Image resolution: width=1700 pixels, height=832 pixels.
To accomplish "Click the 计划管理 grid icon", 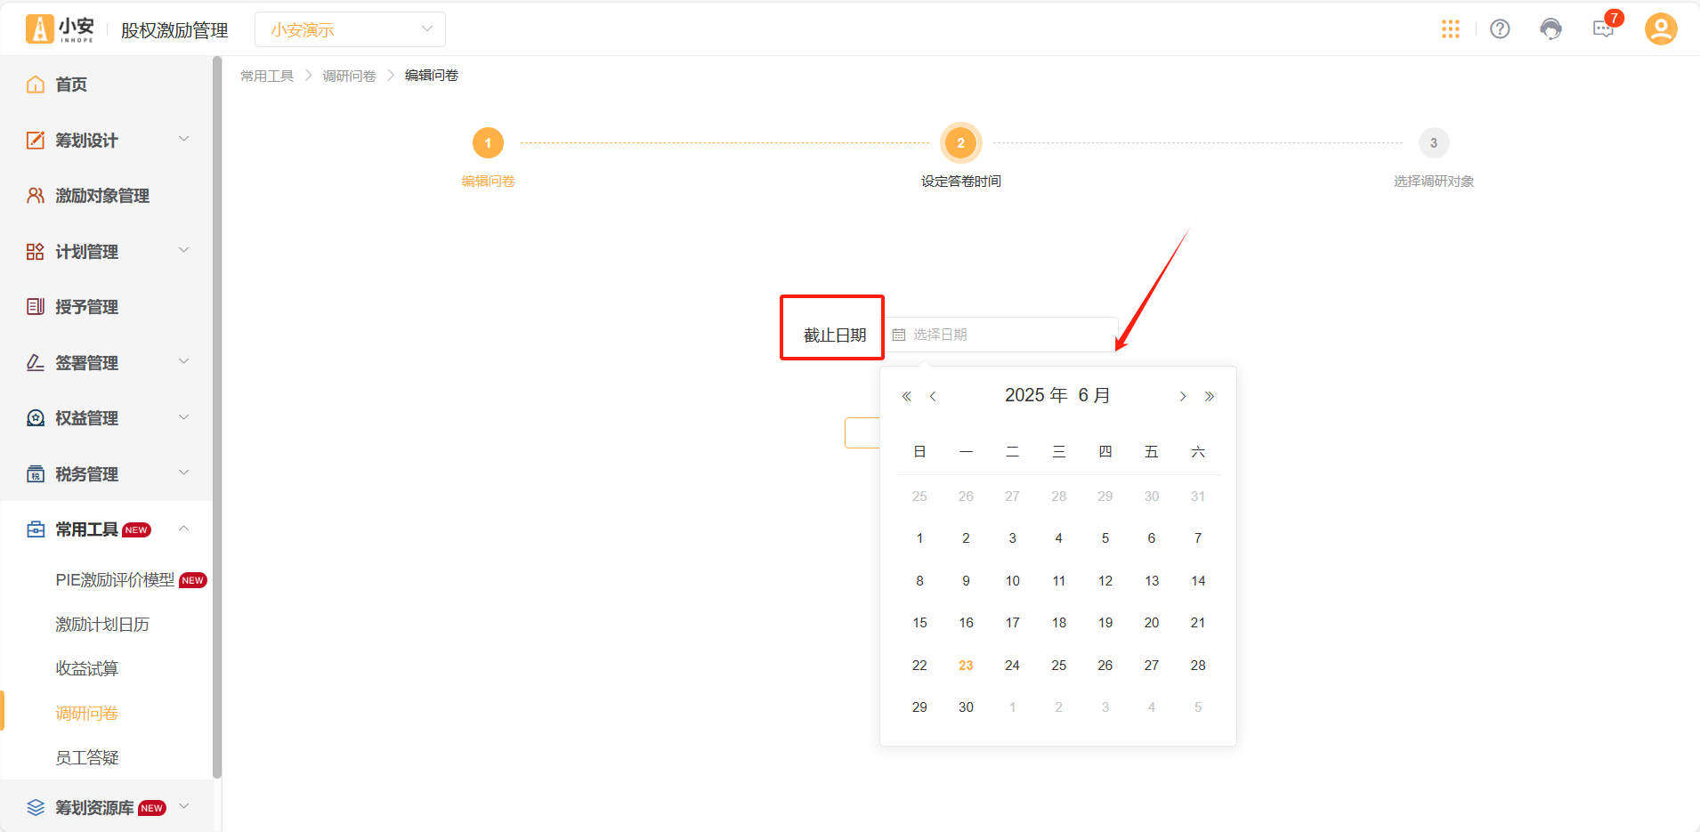I will pyautogui.click(x=36, y=252).
